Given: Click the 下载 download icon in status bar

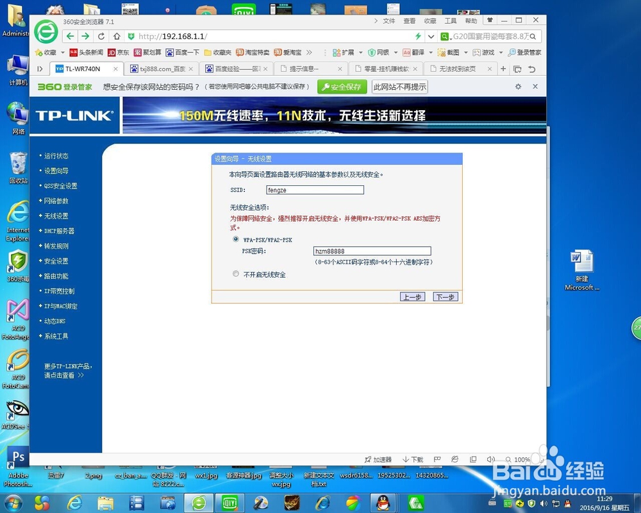Looking at the screenshot, I should 413,460.
